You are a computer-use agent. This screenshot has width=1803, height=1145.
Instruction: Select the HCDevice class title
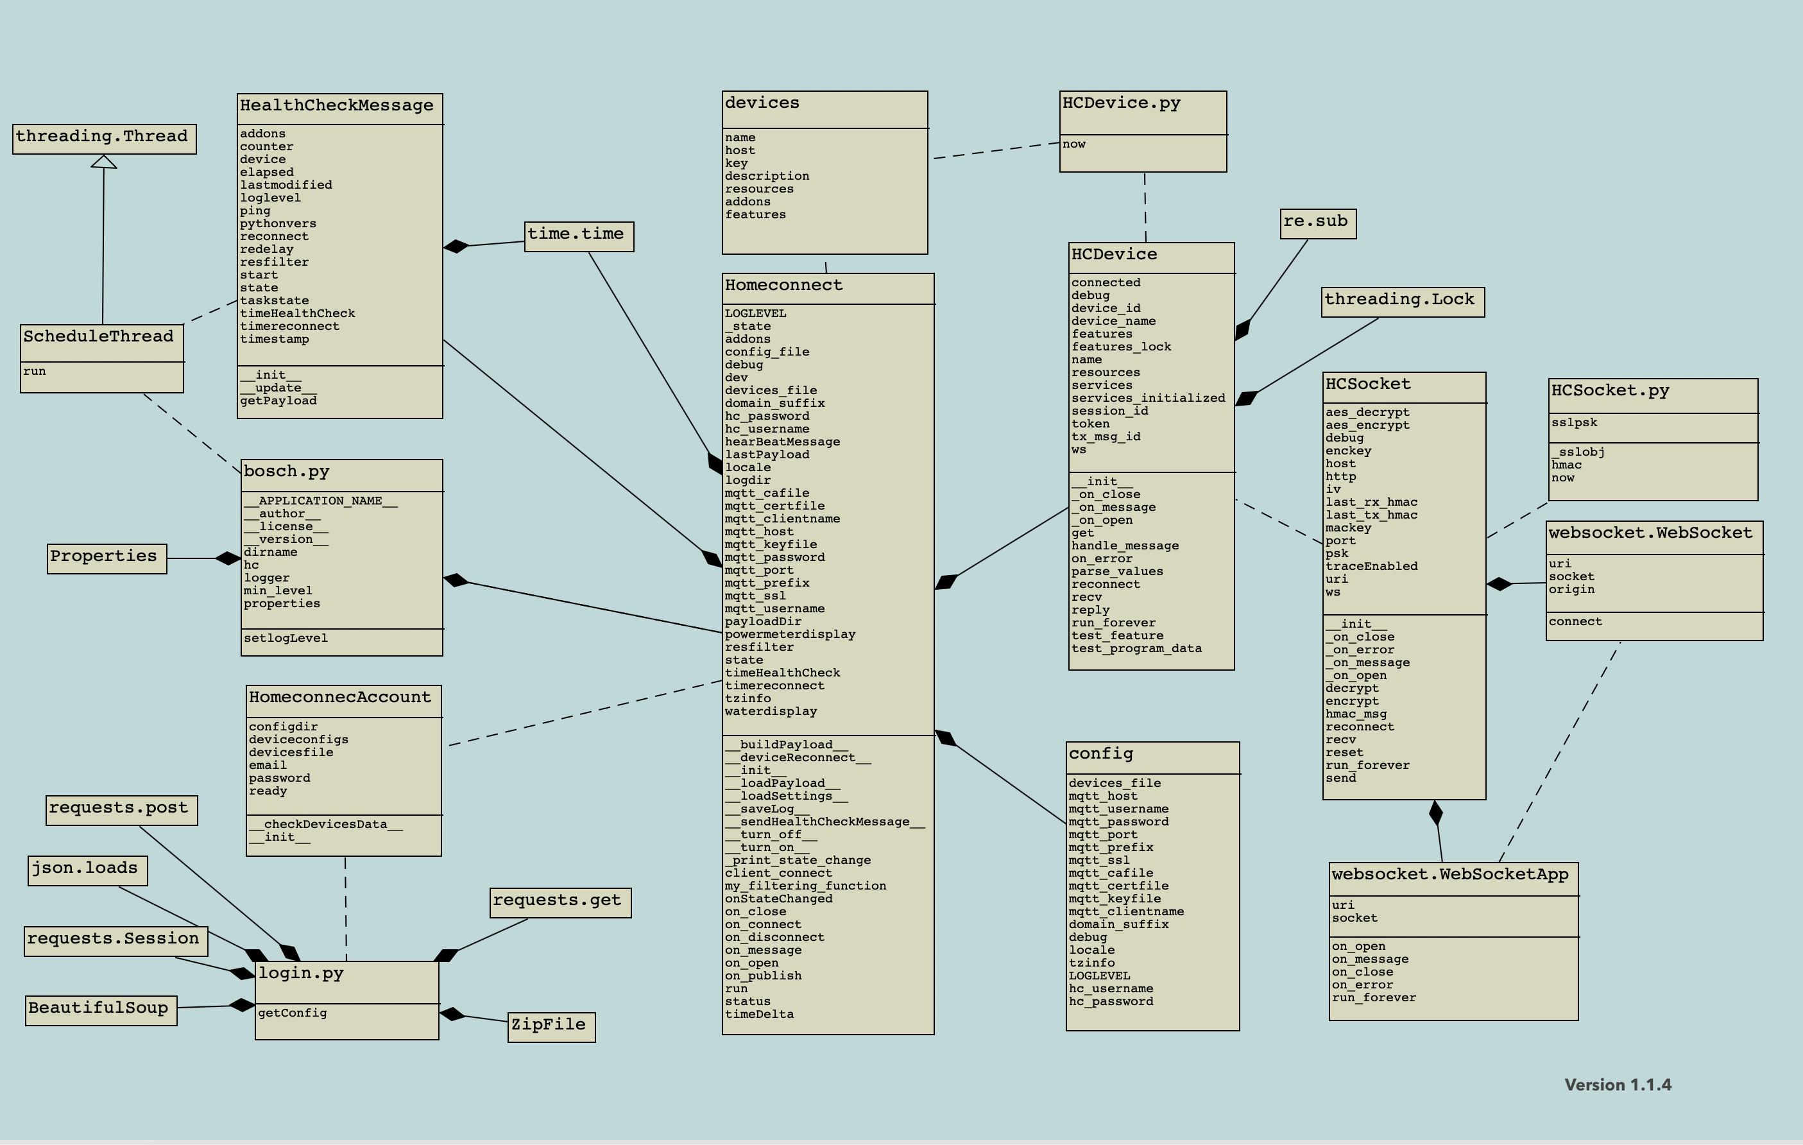click(1114, 254)
